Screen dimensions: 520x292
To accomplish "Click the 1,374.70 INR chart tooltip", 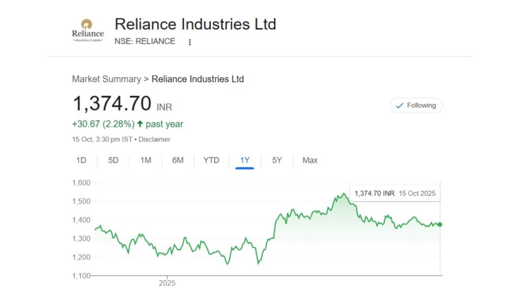I will coord(395,193).
